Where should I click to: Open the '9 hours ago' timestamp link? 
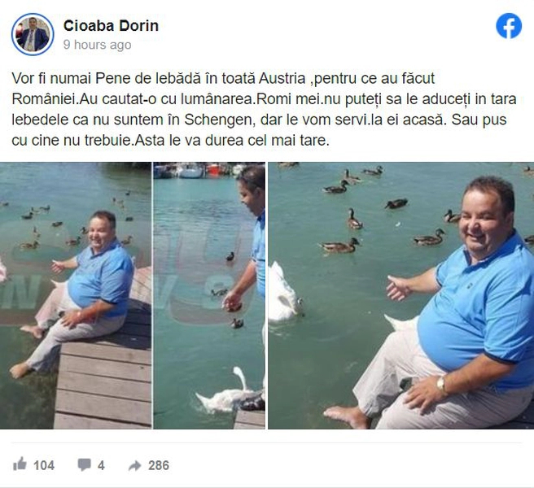pos(97,45)
